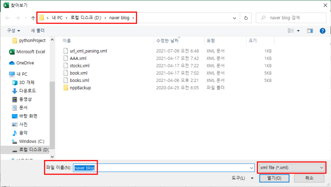Go up one folder level

[x=33, y=18]
